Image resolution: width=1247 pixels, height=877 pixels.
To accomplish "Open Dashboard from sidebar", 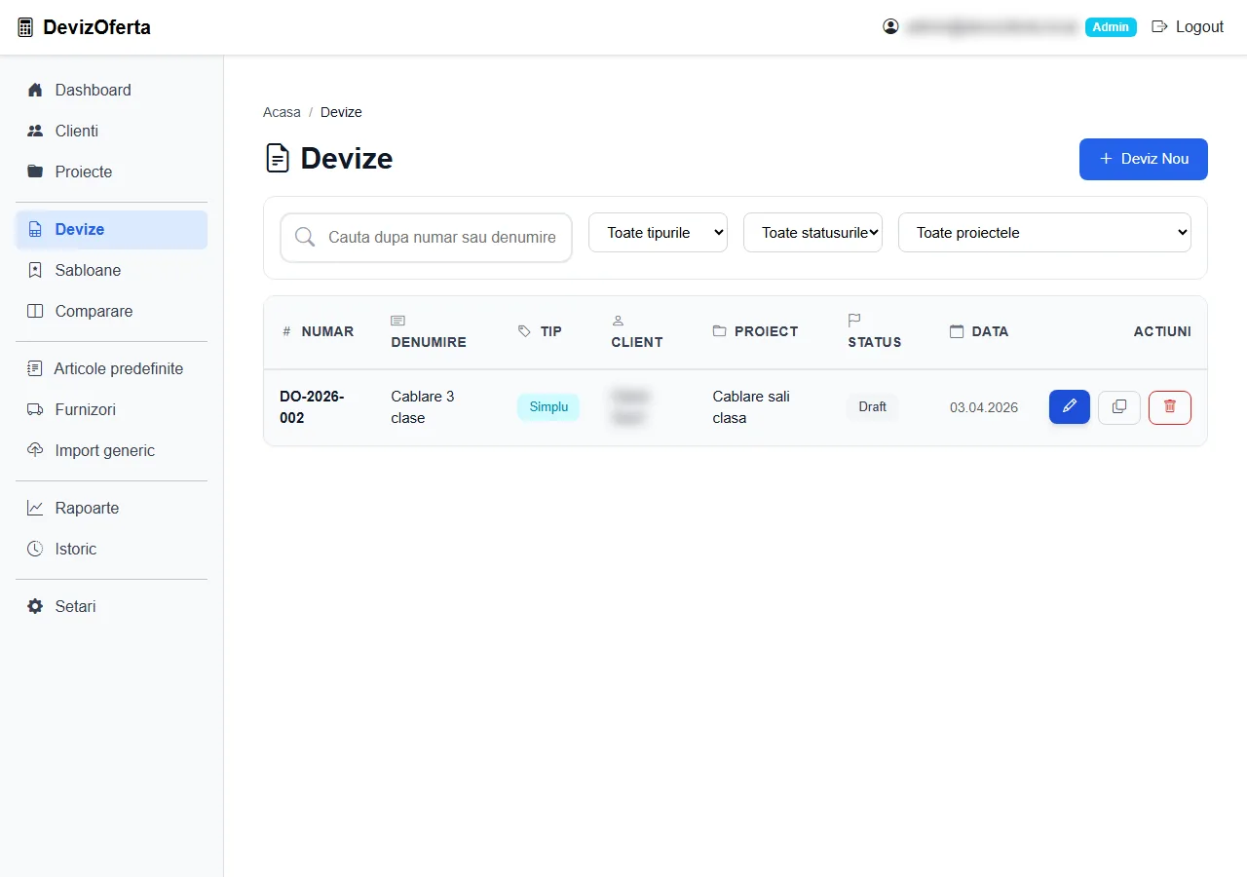I will tap(111, 90).
